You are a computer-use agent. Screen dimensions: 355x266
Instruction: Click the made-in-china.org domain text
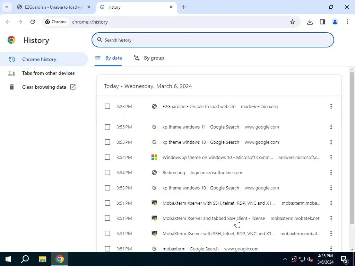259,107
